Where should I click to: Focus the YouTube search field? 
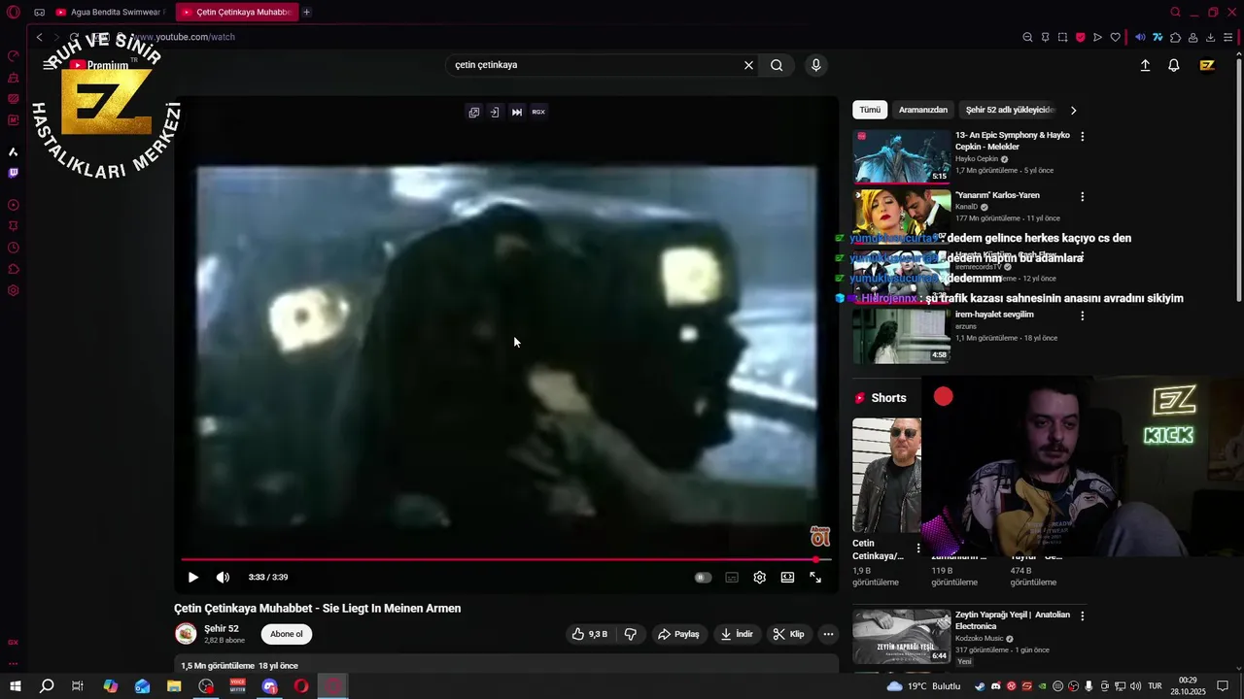click(593, 65)
